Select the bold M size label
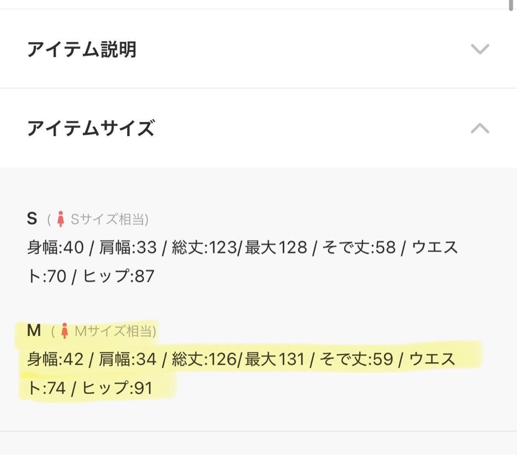The height and width of the screenshot is (455, 517). pyautogui.click(x=34, y=330)
